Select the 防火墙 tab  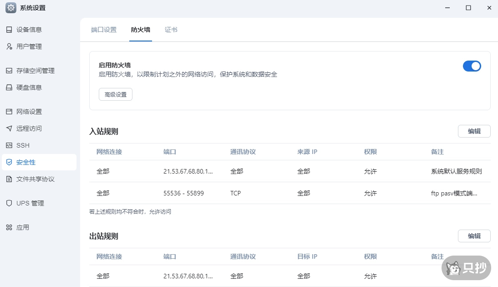pyautogui.click(x=140, y=29)
